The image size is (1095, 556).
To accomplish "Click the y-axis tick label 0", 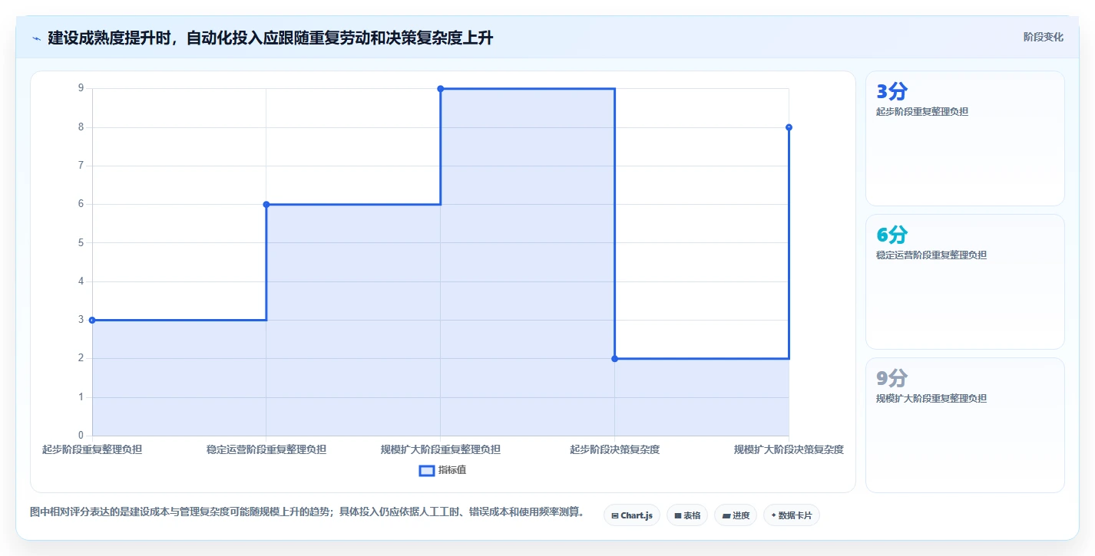I will coord(81,436).
